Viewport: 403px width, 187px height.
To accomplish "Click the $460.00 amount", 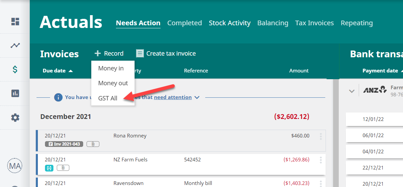I will (300, 136).
